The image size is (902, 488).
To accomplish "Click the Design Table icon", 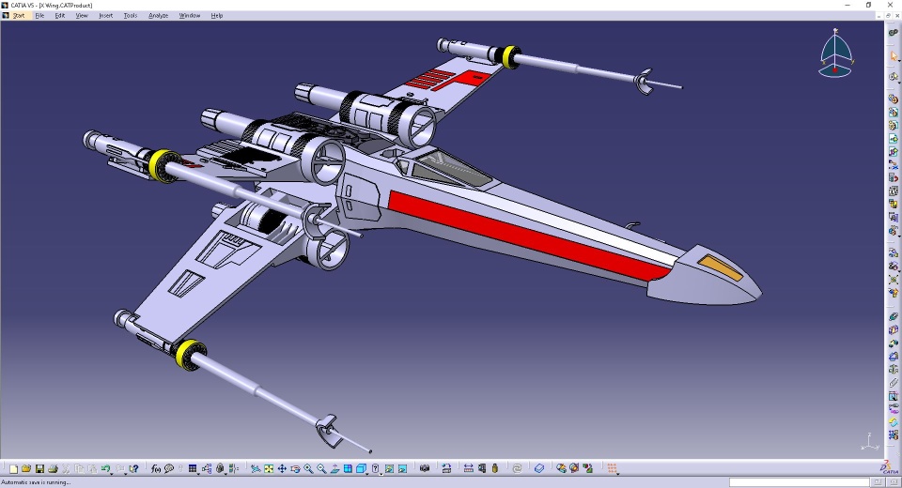I will click(192, 468).
